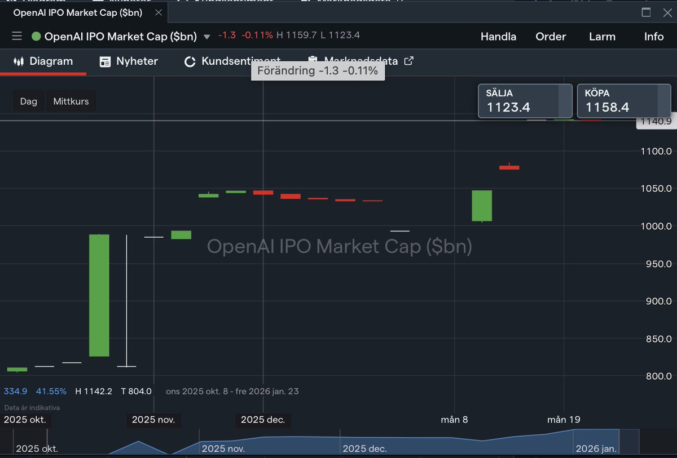
Task: Click the Kundsentiment circle icon
Action: point(190,62)
